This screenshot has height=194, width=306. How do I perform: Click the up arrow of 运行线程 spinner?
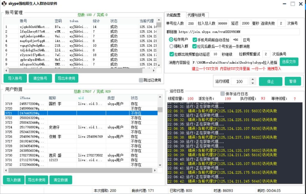pyautogui.click(x=253, y=80)
